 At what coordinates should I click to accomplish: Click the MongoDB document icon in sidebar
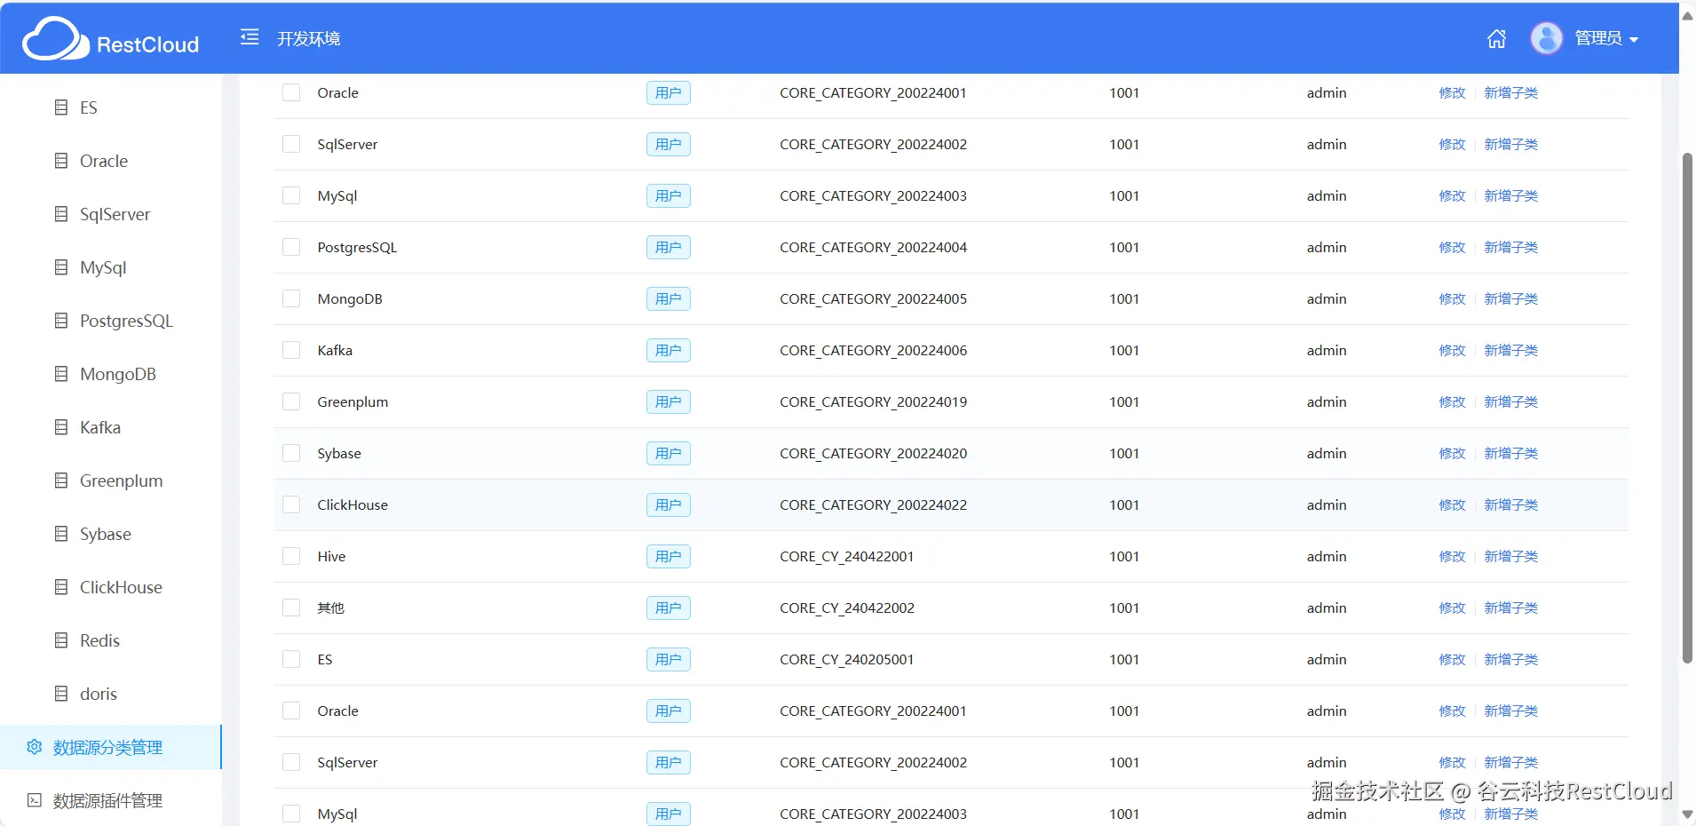(61, 374)
